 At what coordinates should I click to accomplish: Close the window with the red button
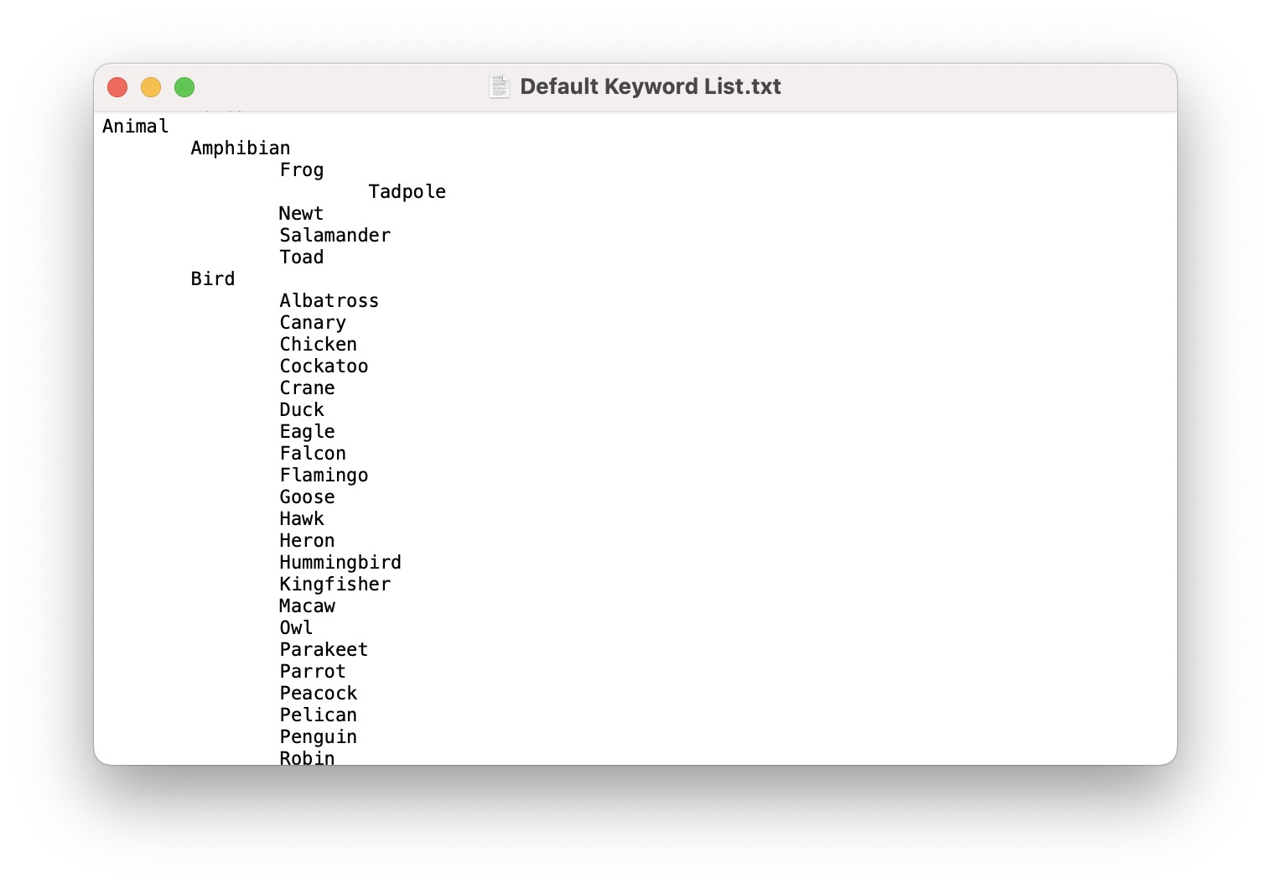click(x=117, y=87)
